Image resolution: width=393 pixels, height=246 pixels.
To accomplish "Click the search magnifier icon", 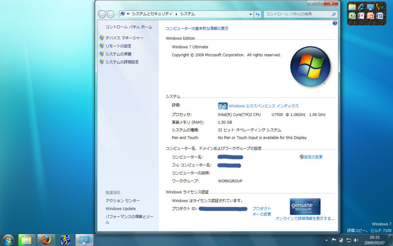I will coord(334,14).
